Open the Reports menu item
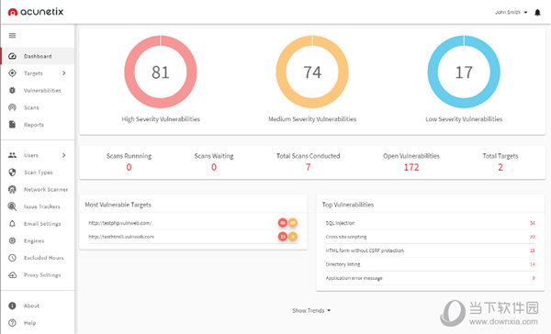 tap(38, 124)
